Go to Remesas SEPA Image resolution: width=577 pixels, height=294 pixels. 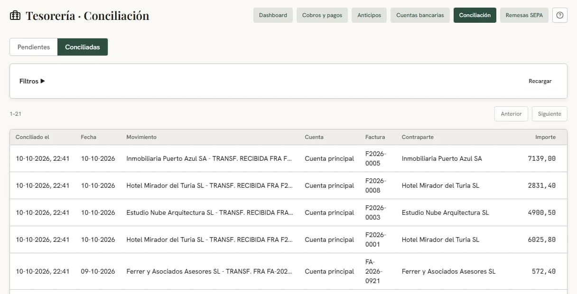pos(524,15)
